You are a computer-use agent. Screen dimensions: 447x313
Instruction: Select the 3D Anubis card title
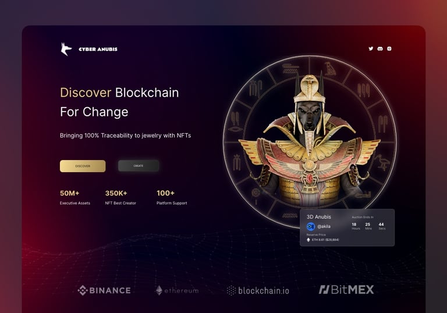(x=319, y=216)
